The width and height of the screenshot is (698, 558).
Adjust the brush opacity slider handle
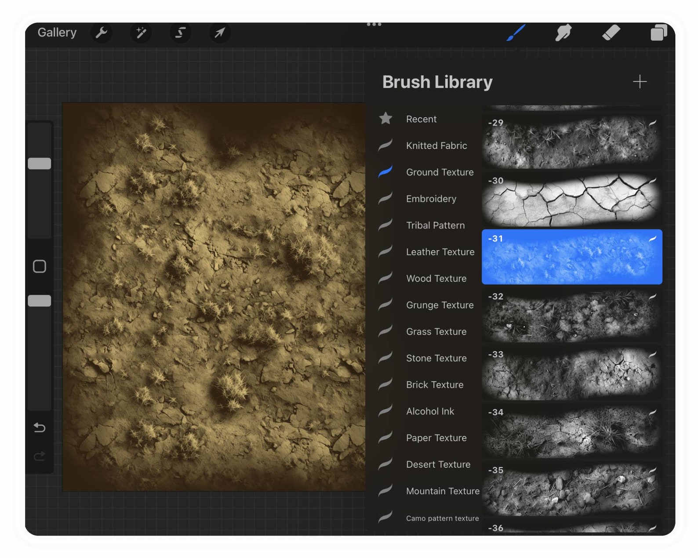pos(40,301)
